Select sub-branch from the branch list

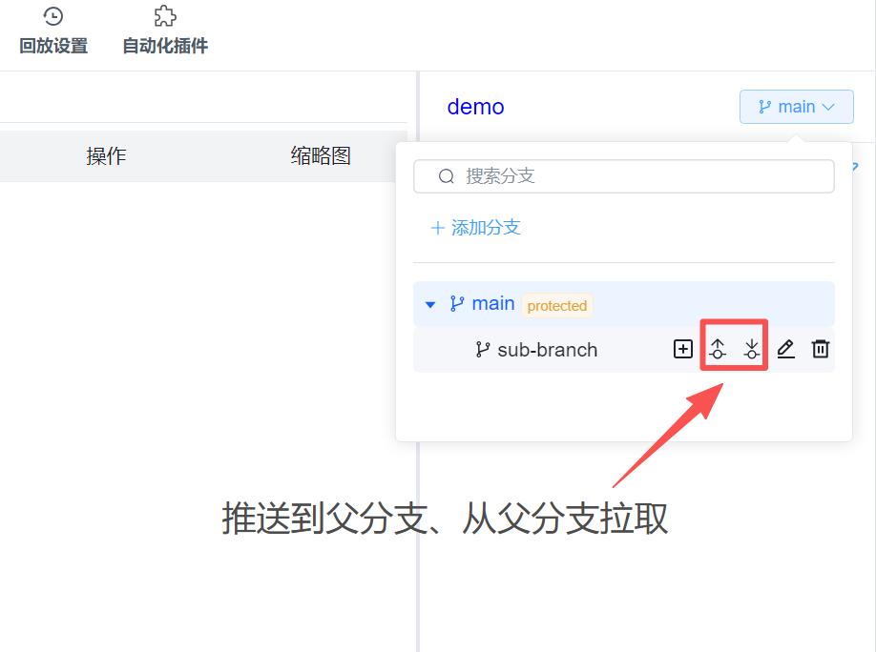(547, 350)
